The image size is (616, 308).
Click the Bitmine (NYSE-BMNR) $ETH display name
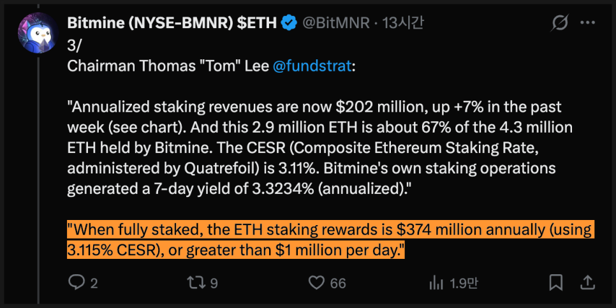coord(172,24)
